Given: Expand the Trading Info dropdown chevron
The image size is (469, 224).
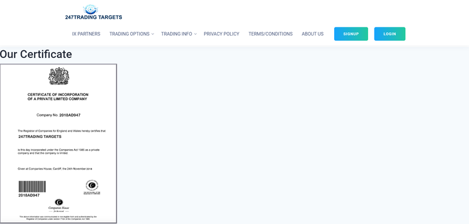Looking at the screenshot, I should pos(195,34).
